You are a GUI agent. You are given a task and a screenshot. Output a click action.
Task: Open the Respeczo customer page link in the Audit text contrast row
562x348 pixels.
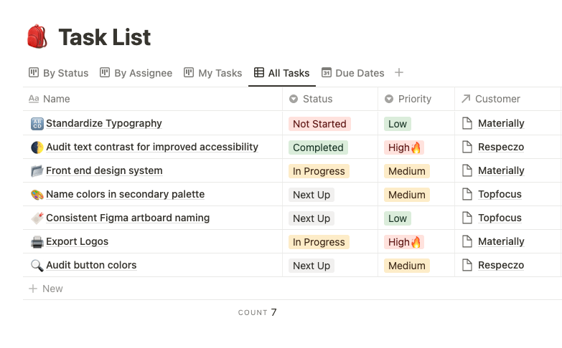(x=501, y=148)
